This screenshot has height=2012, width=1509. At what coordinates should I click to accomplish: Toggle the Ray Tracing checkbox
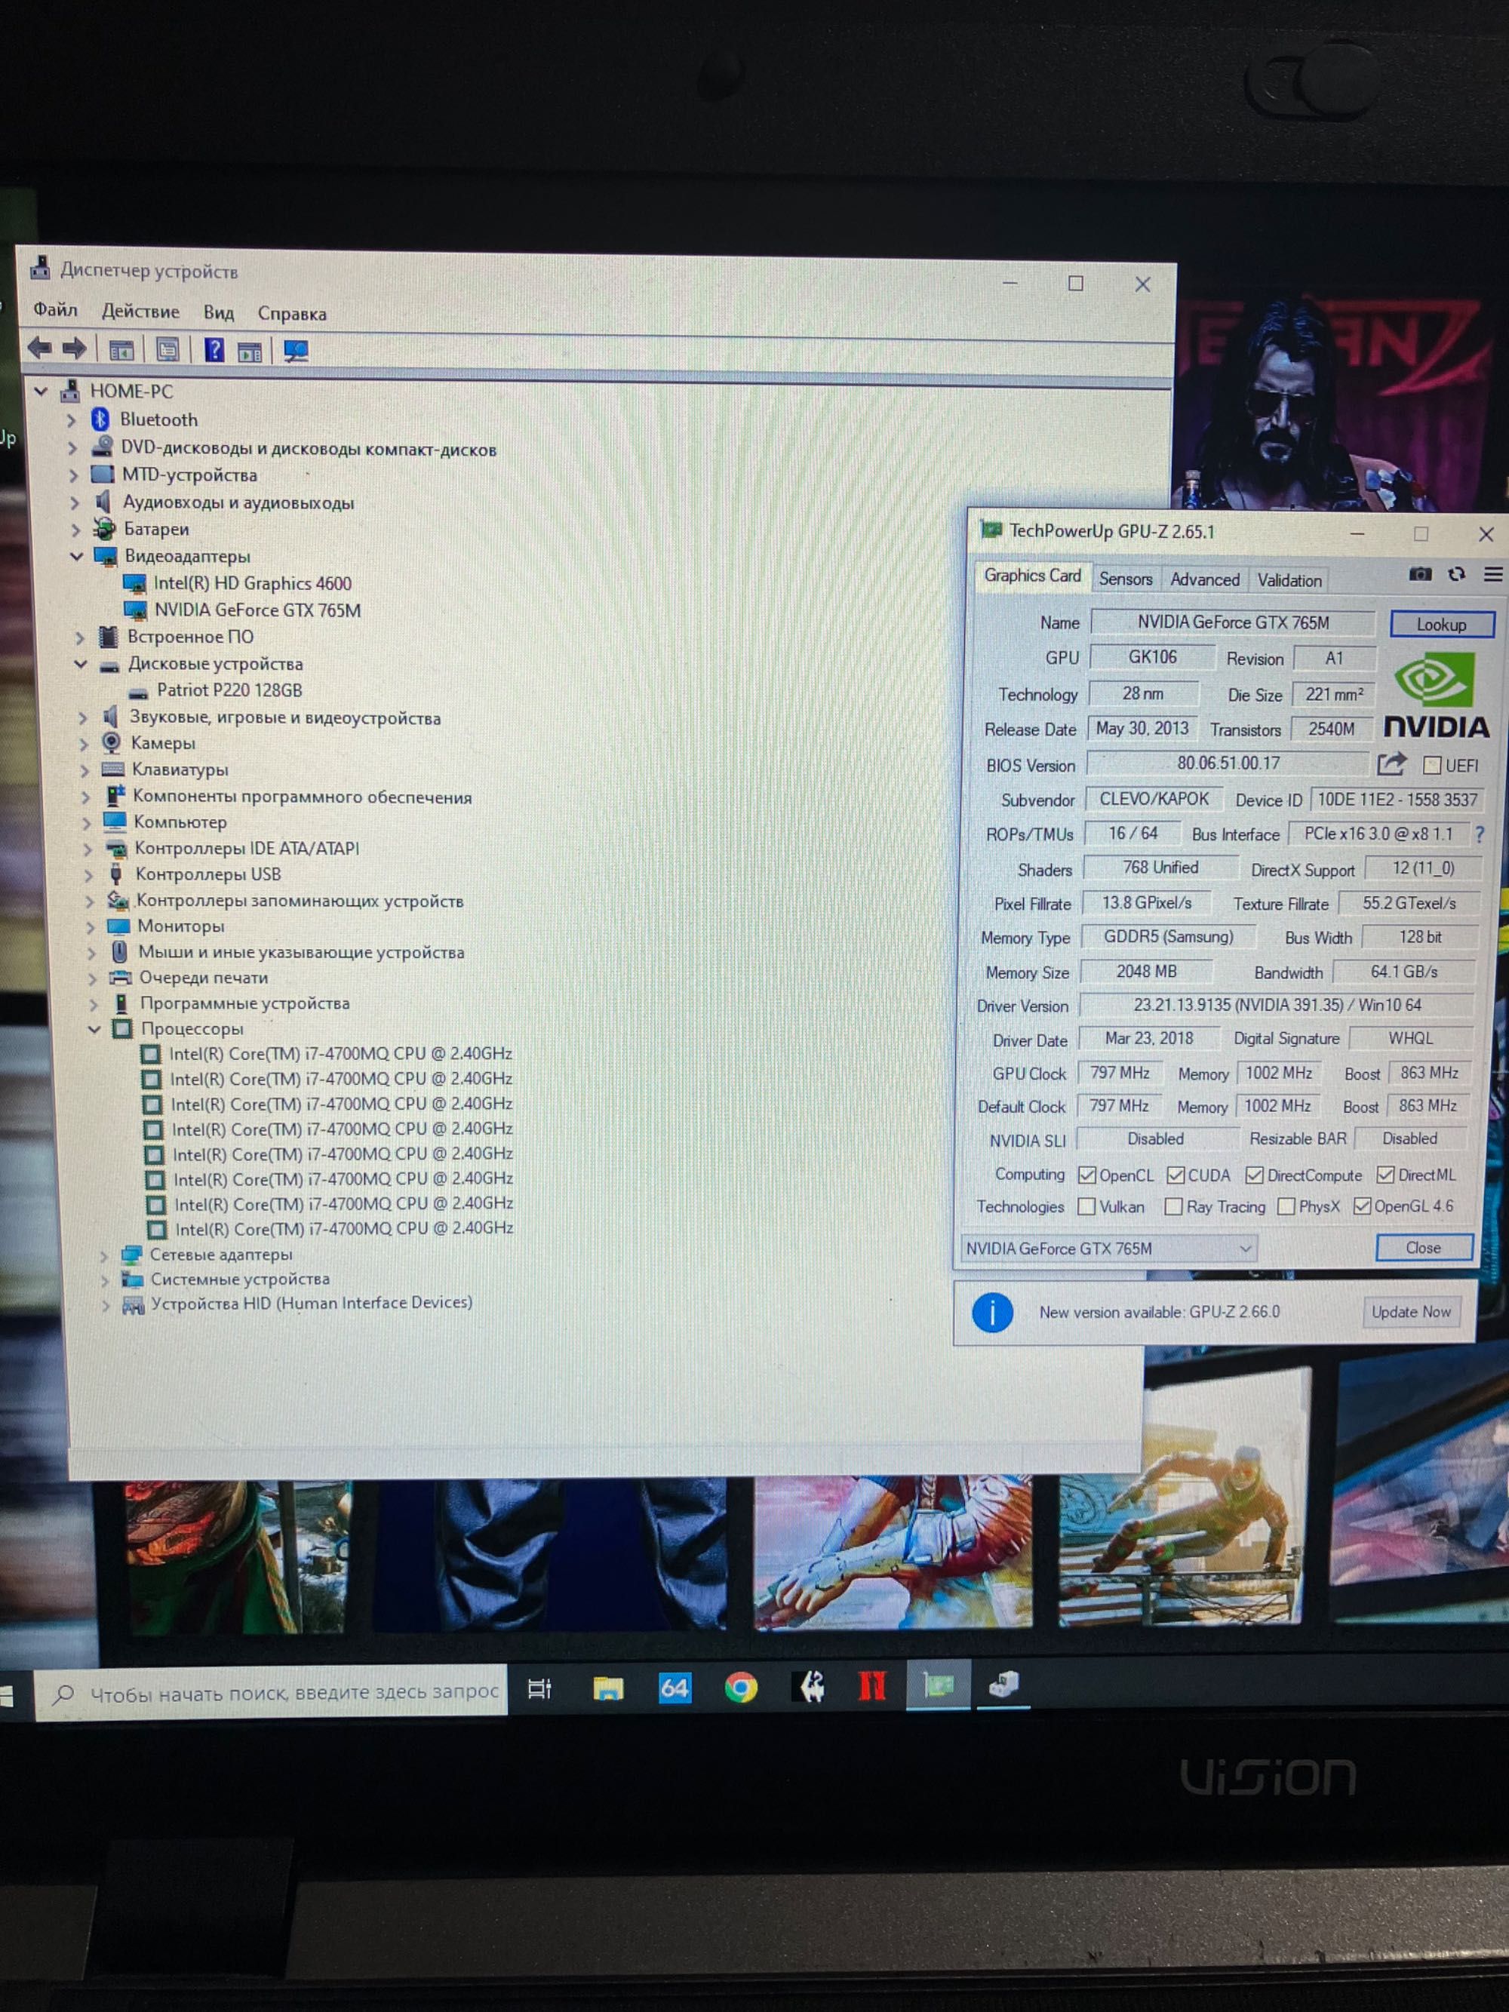point(1173,1206)
